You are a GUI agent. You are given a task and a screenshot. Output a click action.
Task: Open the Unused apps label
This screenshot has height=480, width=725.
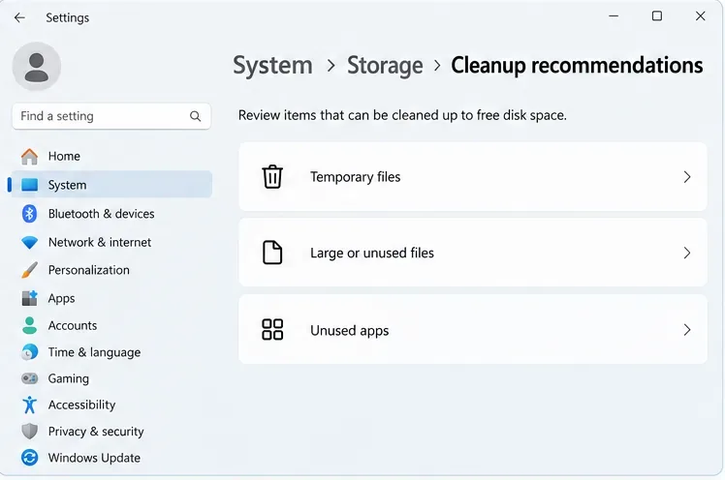[350, 330]
